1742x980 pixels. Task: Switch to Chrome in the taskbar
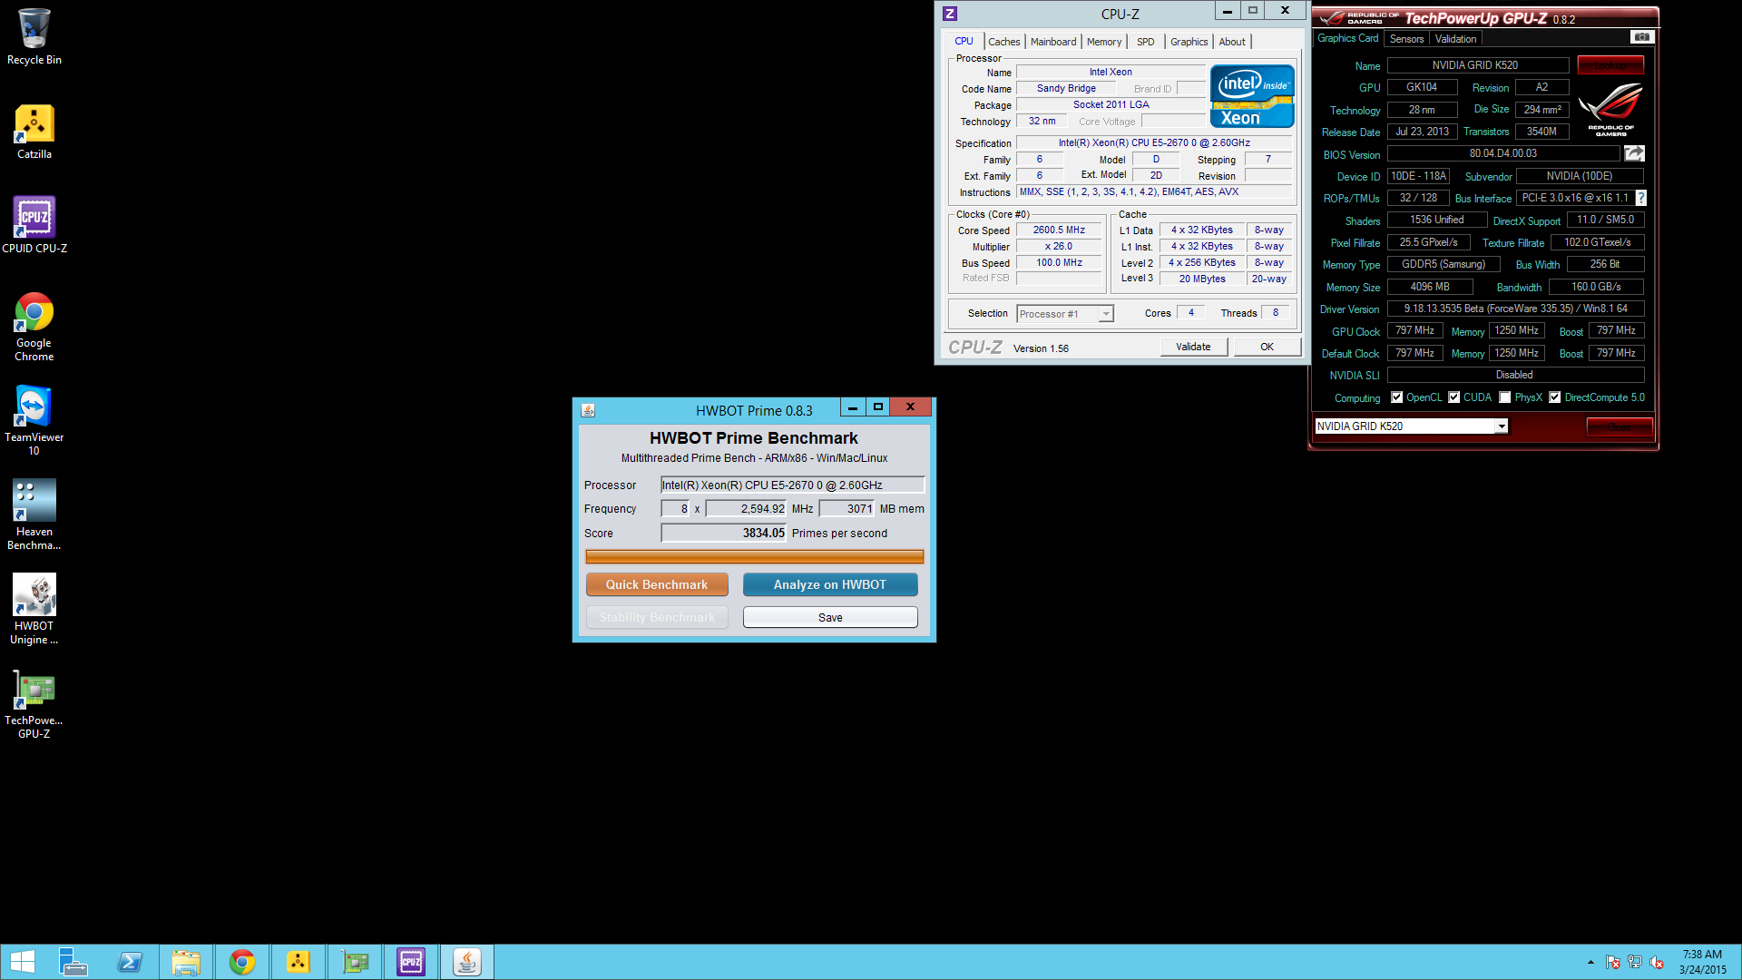[x=242, y=962]
